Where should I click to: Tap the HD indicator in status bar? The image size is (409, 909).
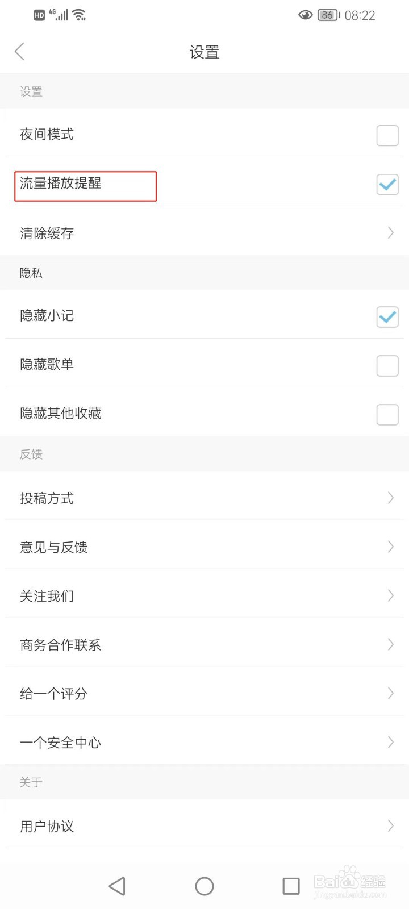[x=39, y=15]
